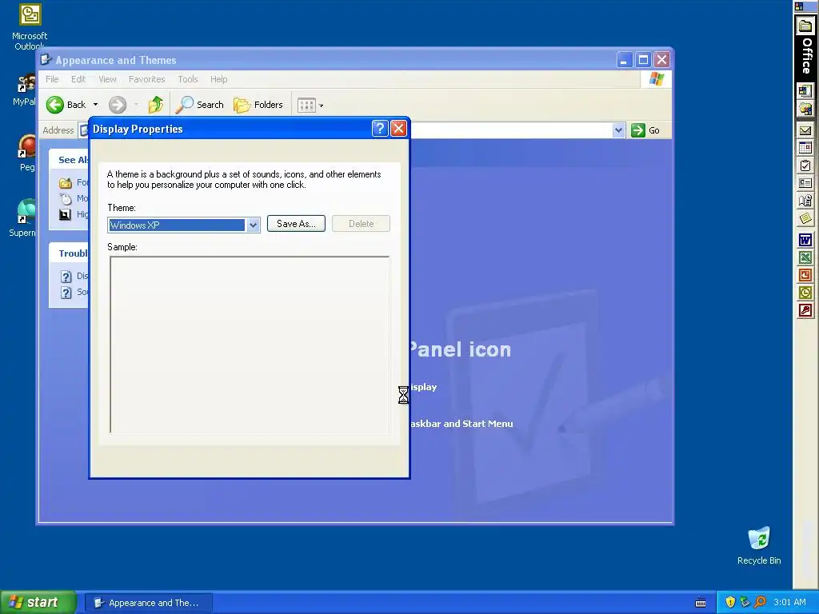Launch Microsoft Word from Office bar

(805, 240)
